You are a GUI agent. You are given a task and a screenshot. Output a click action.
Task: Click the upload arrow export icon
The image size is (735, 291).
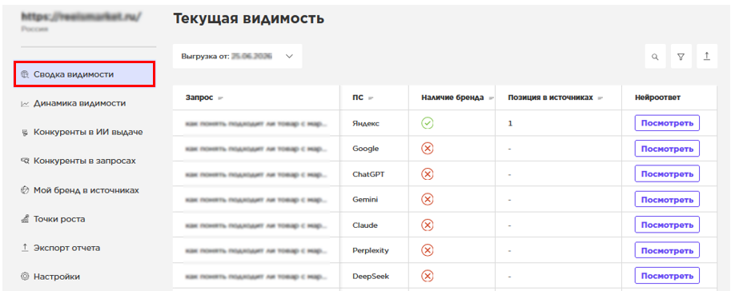pyautogui.click(x=707, y=57)
